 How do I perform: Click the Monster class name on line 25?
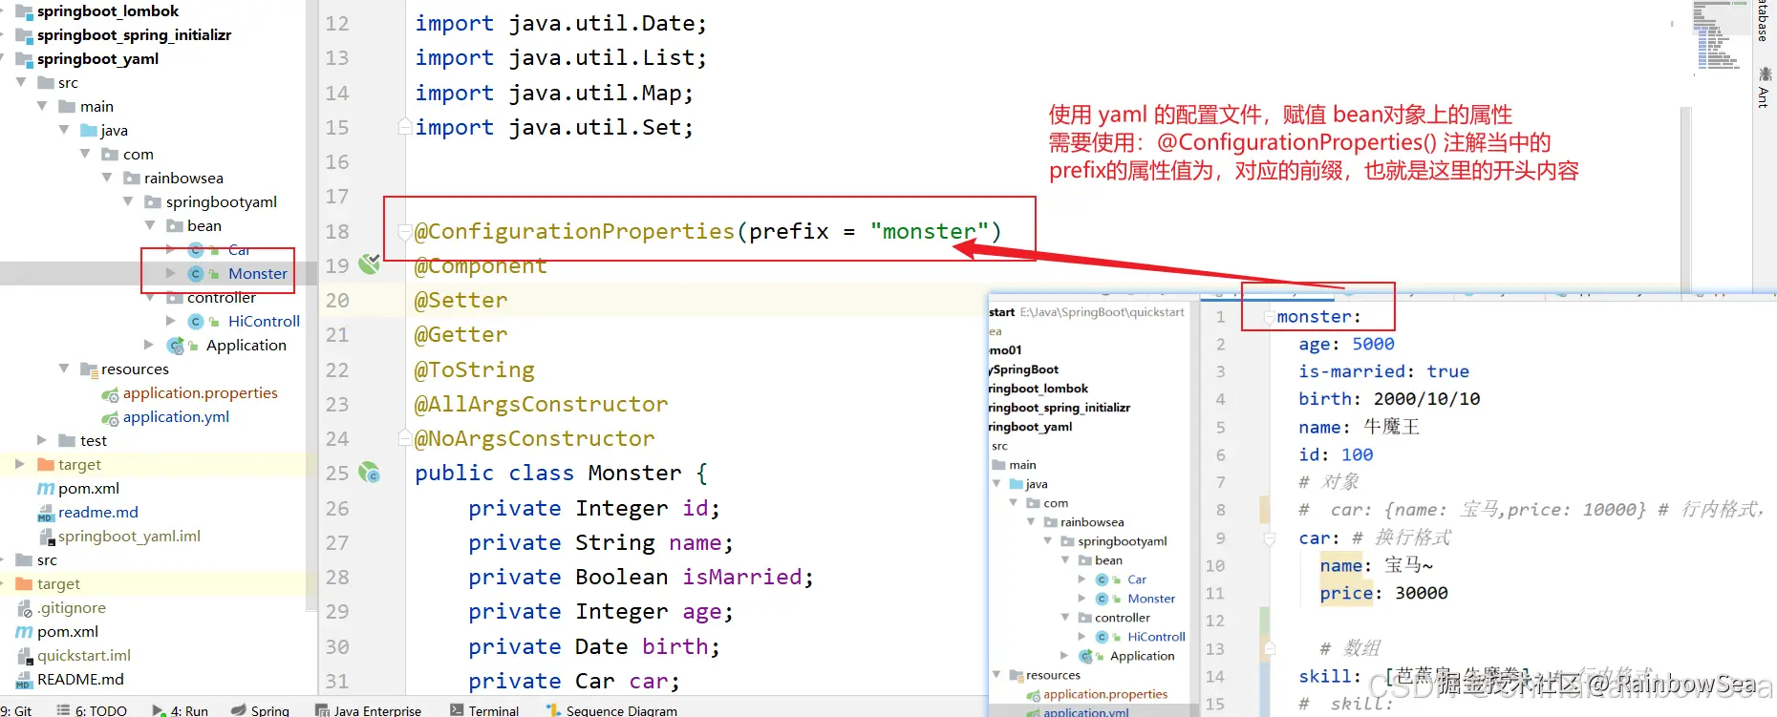click(634, 473)
